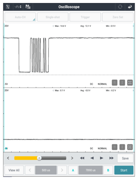The image size is (138, 180).
Task: Toggle the bottom channel display option button
Action: [115, 147]
